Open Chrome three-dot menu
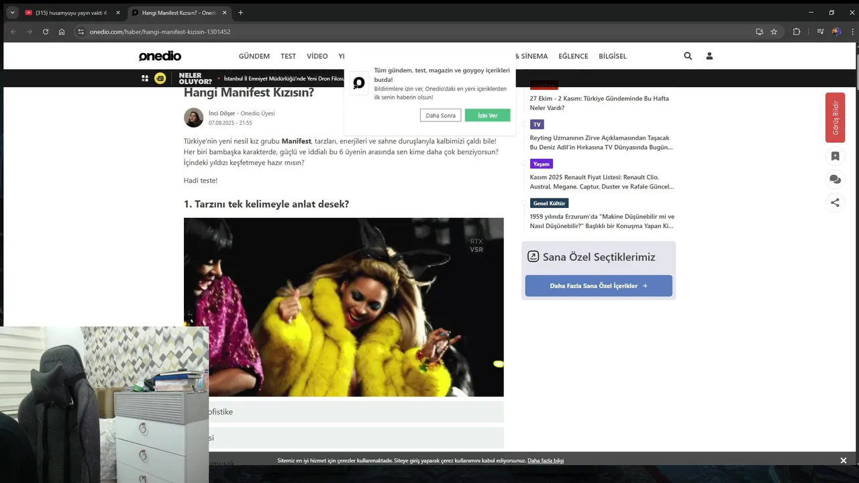Image resolution: width=859 pixels, height=483 pixels. pos(852,32)
